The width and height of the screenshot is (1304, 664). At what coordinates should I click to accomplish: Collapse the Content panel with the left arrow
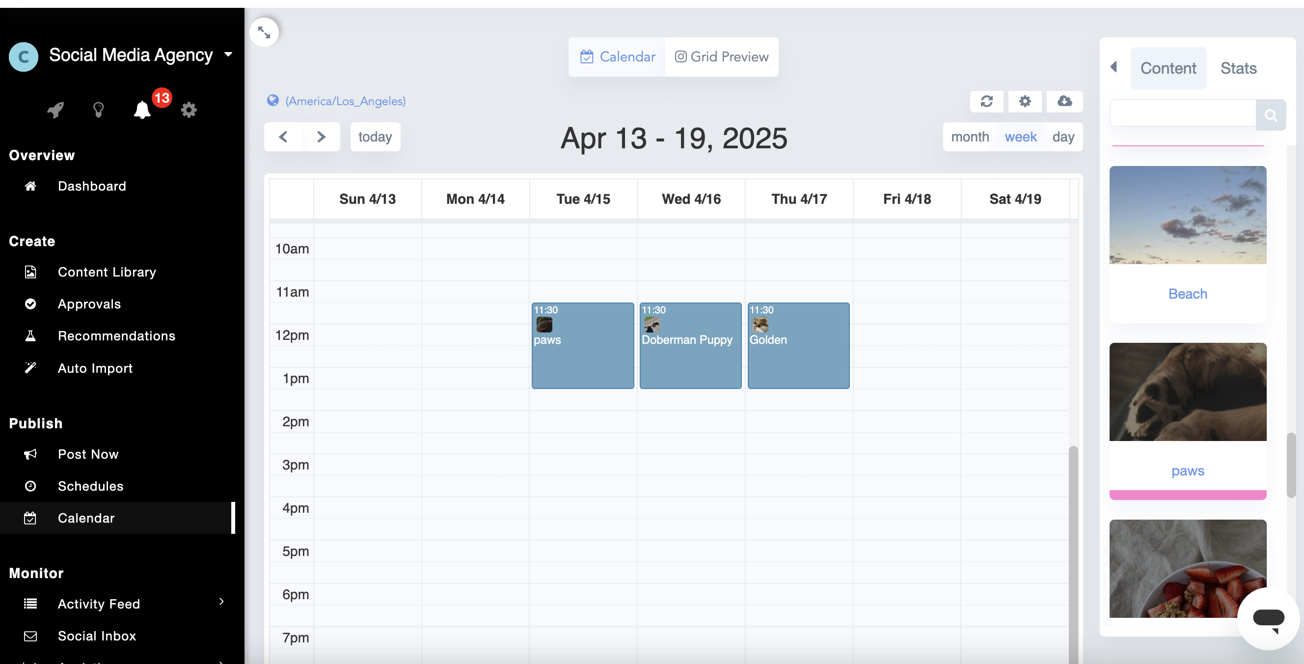1114,67
